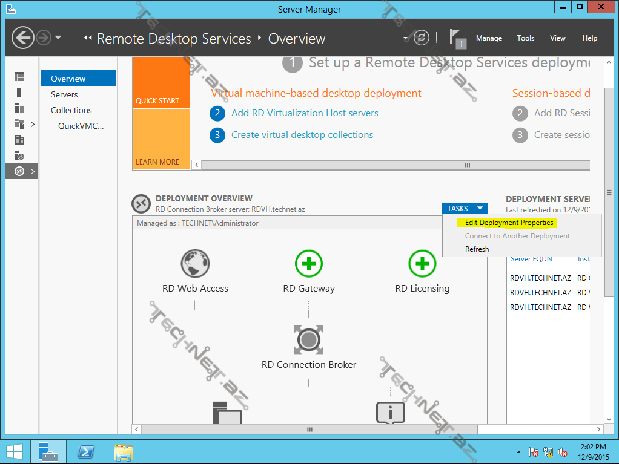Click Create virtual desktop collections link
This screenshot has height=464, width=619.
pos(302,135)
